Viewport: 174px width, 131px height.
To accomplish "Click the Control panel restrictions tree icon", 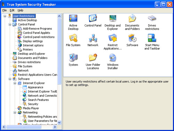I will [x=19, y=37].
